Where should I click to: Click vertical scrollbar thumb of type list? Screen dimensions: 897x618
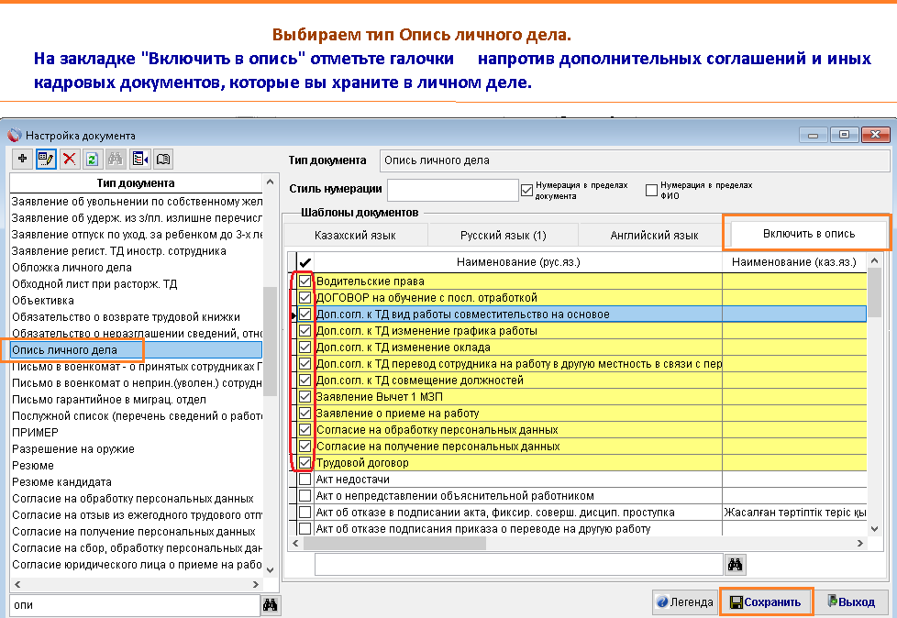(x=270, y=342)
